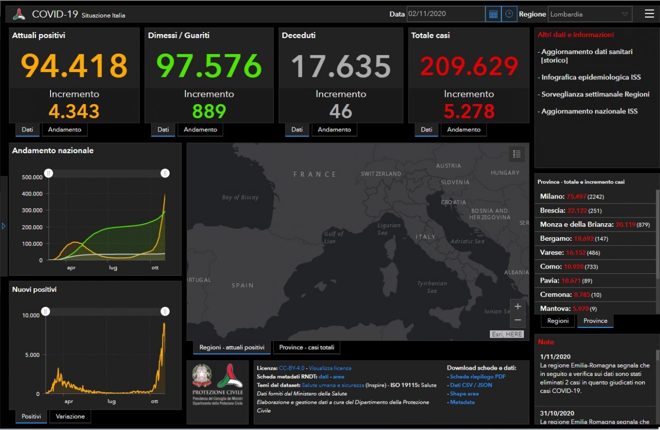
Task: Open the Scheda riepilogo PDF link
Action: pyautogui.click(x=477, y=377)
